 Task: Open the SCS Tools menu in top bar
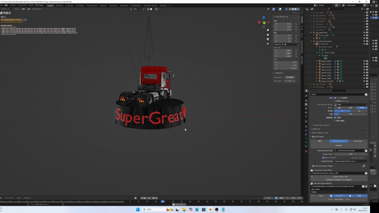(x=39, y=5)
